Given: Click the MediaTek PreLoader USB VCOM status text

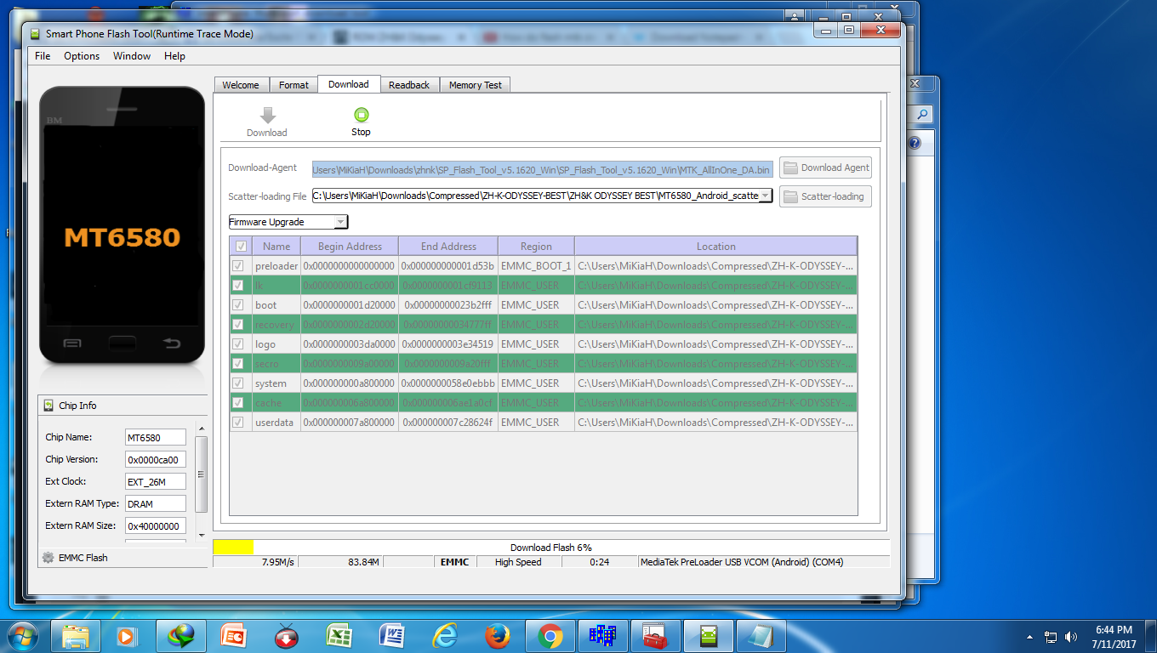Looking at the screenshot, I should tap(740, 562).
